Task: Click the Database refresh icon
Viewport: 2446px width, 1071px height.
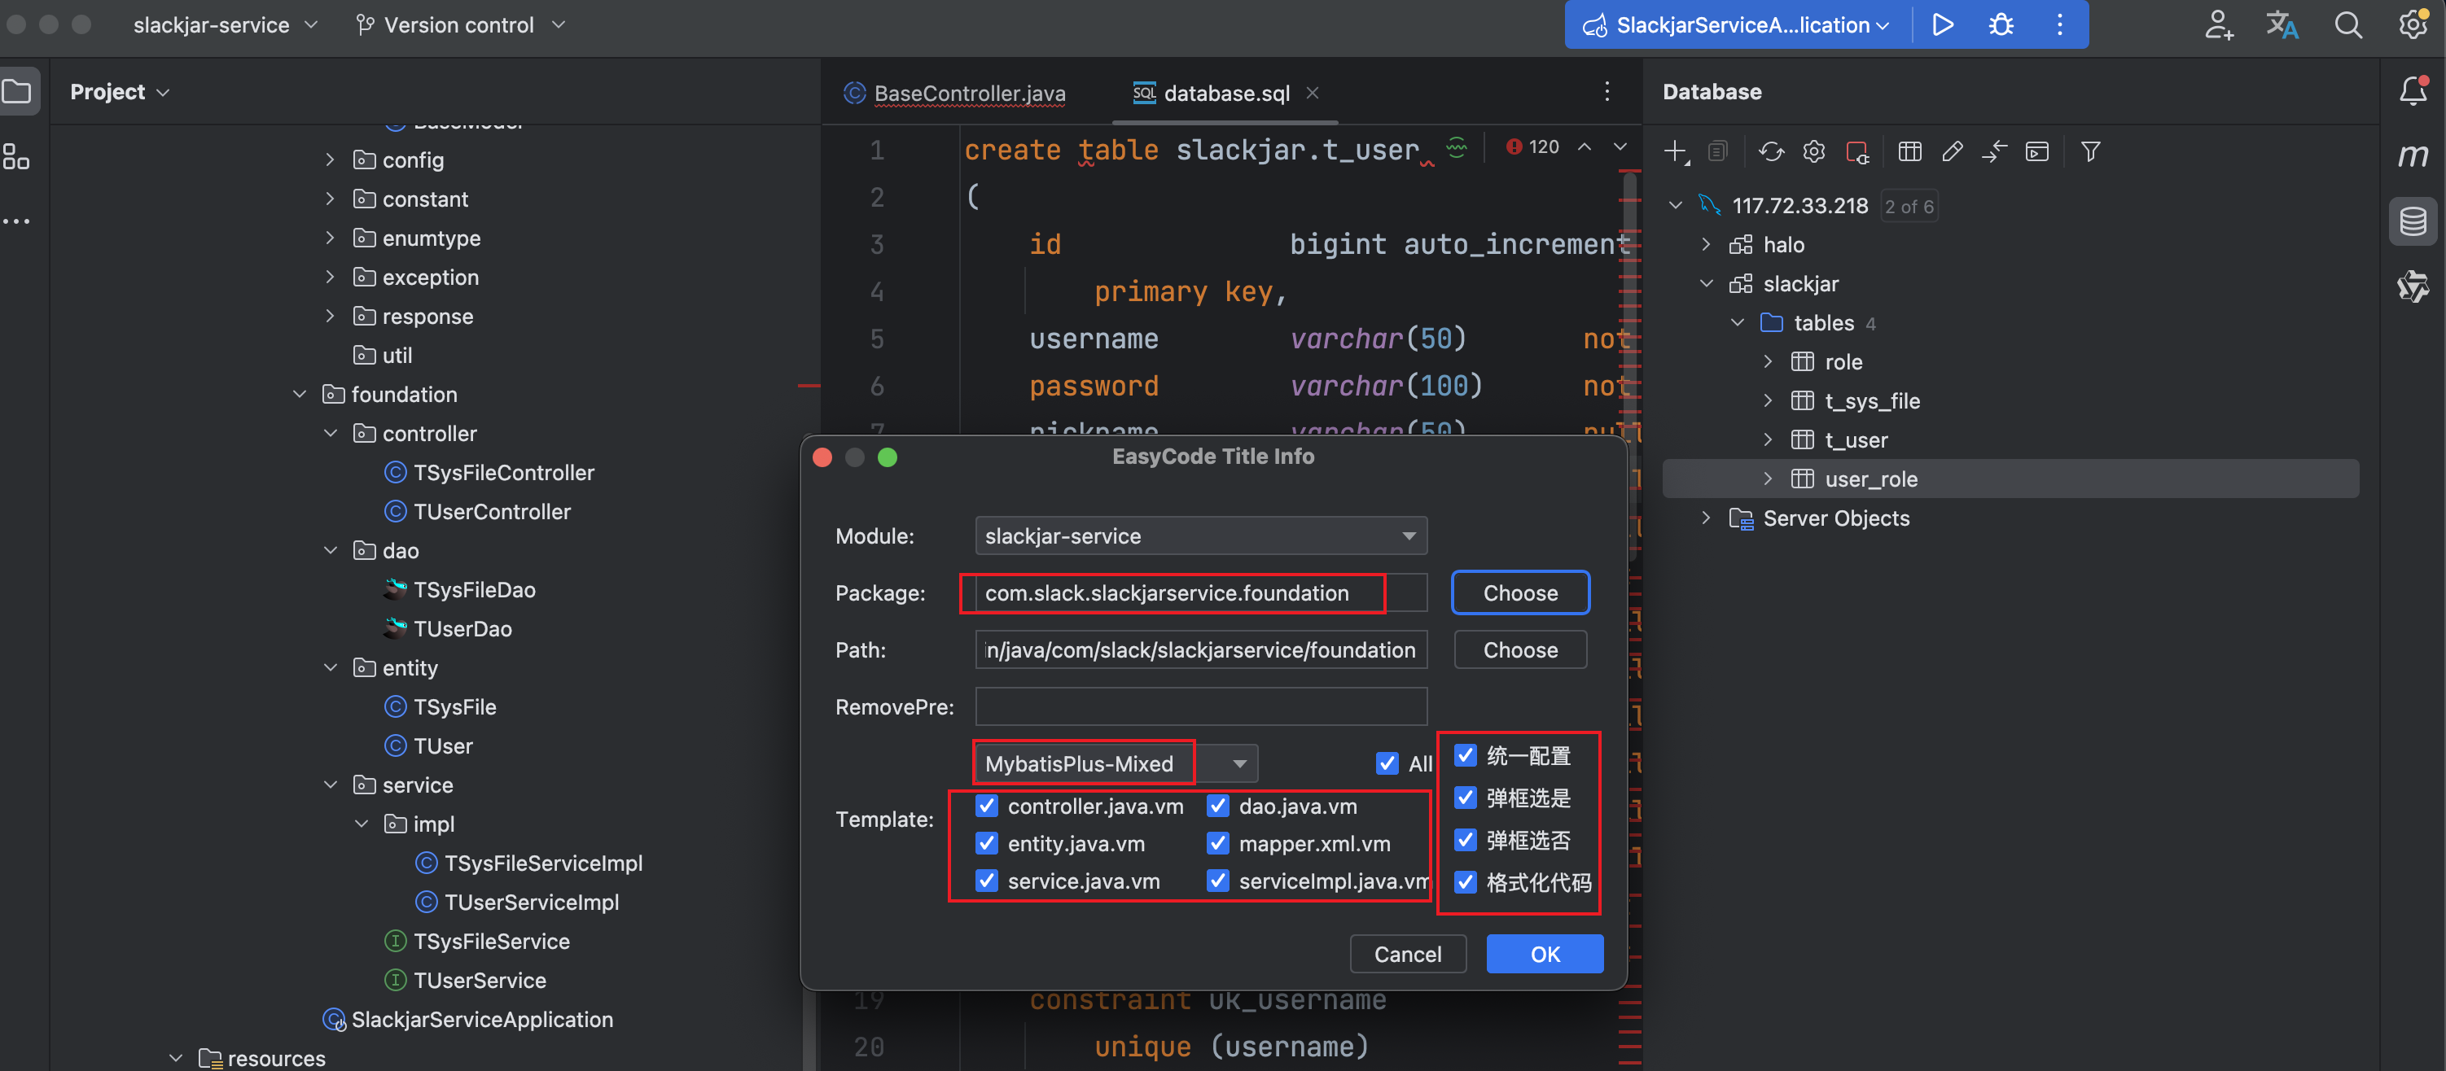Action: (x=1771, y=152)
